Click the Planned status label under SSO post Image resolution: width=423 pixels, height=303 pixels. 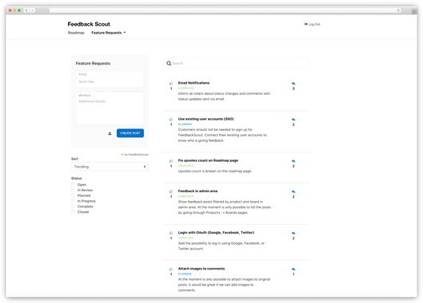coord(185,124)
